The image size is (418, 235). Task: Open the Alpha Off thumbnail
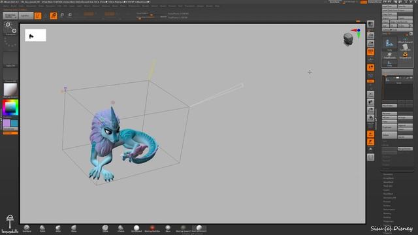[10, 59]
